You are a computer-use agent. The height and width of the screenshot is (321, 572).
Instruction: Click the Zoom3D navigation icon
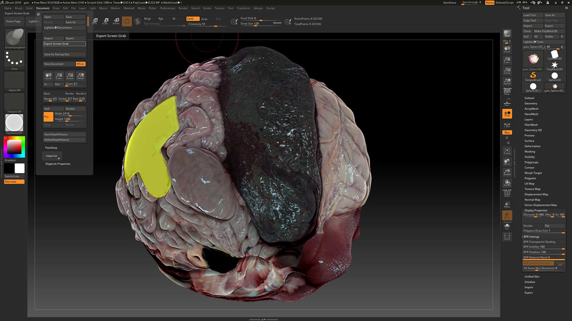(x=507, y=172)
